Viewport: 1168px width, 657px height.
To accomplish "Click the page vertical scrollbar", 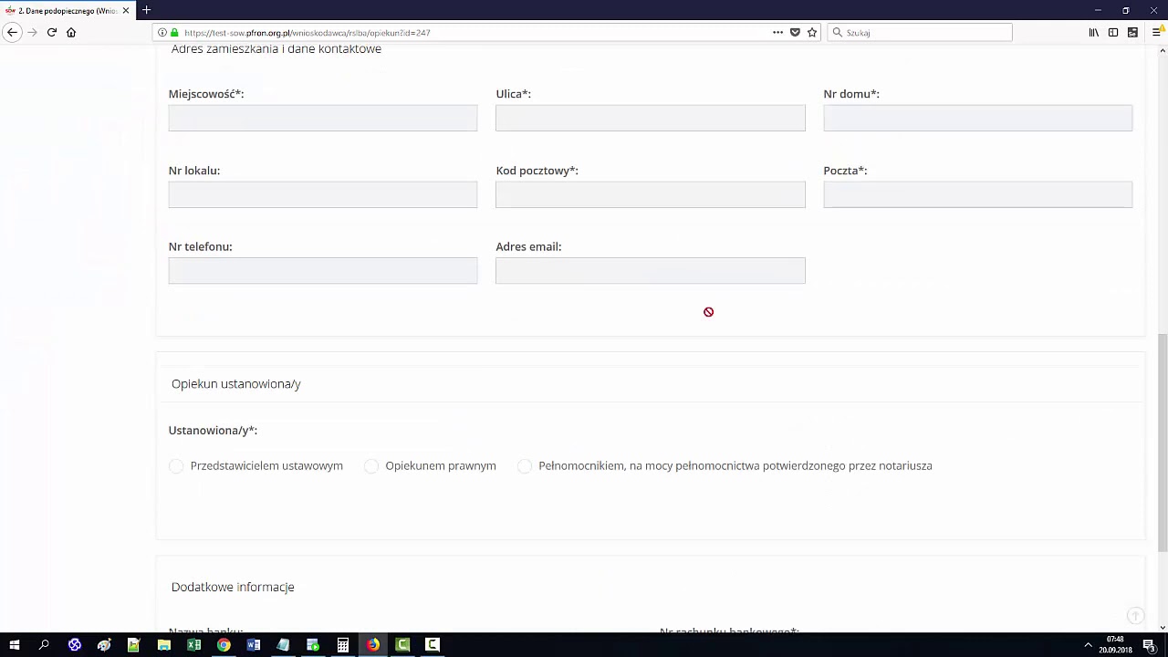I will click(1163, 443).
